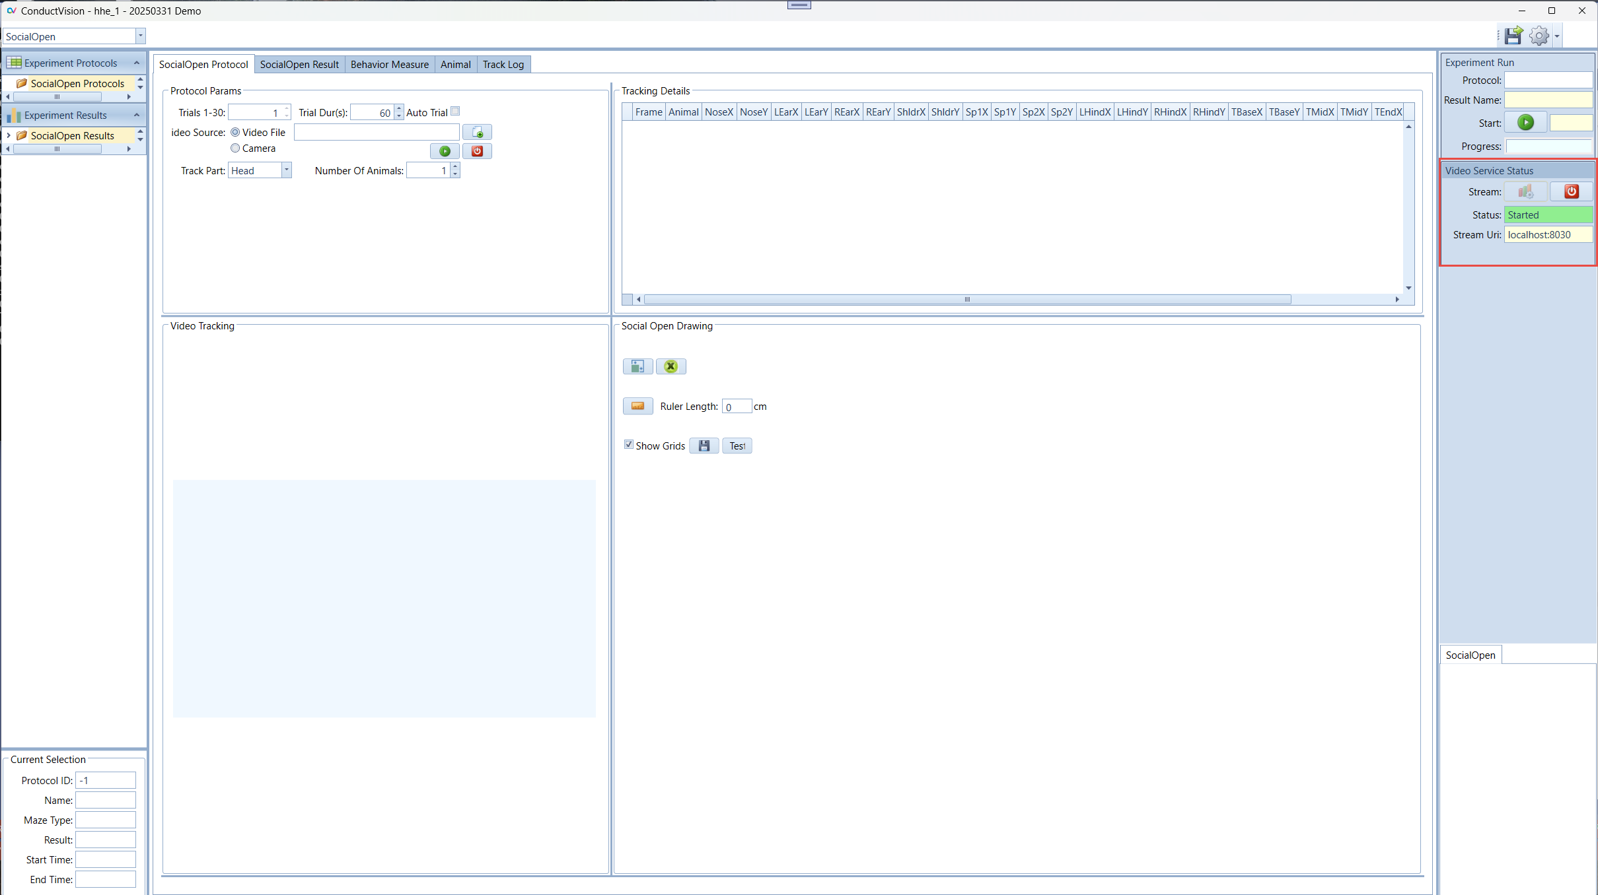Click the save grids disk icon
This screenshot has width=1598, height=895.
[704, 446]
